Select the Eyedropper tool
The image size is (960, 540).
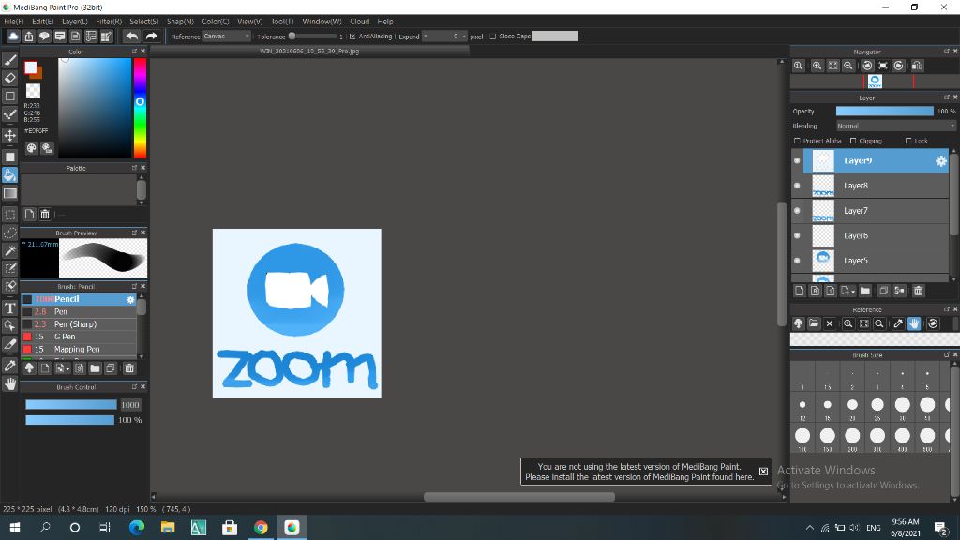(9, 366)
